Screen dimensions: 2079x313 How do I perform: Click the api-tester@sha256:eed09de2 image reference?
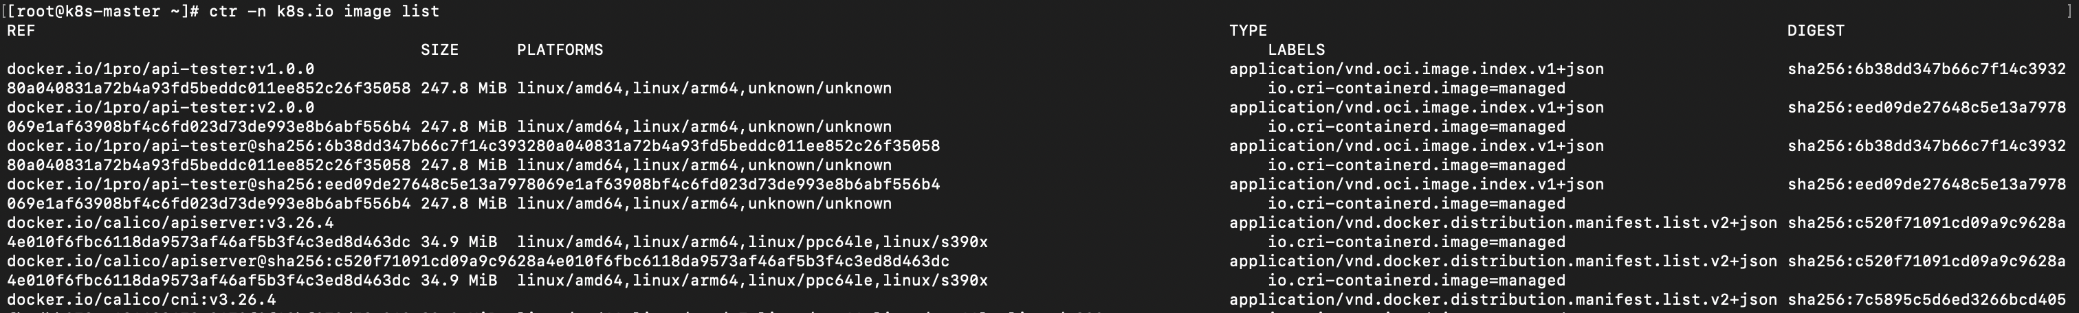coord(473,185)
